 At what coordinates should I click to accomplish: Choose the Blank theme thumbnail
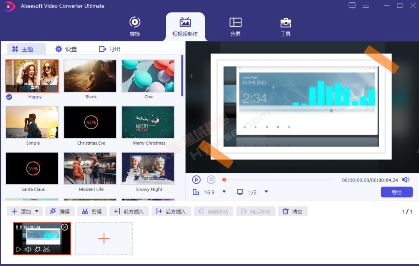(90, 76)
